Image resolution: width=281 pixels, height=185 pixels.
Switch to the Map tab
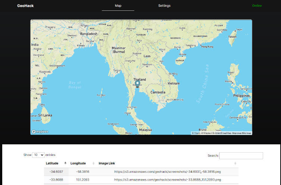click(118, 6)
